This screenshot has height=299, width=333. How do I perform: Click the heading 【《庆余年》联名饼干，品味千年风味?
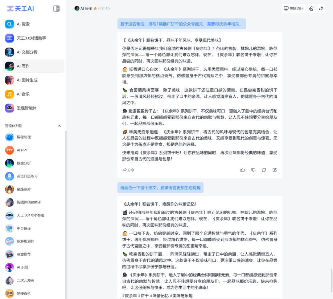[x=172, y=40]
